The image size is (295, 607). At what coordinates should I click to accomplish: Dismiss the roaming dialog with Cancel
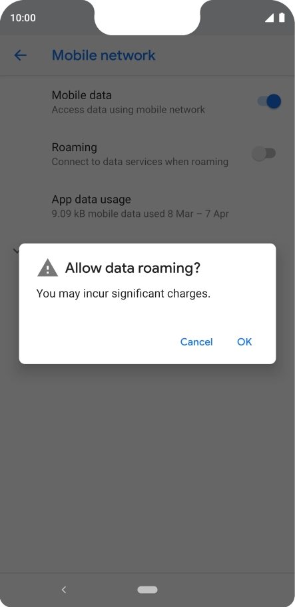(x=196, y=342)
